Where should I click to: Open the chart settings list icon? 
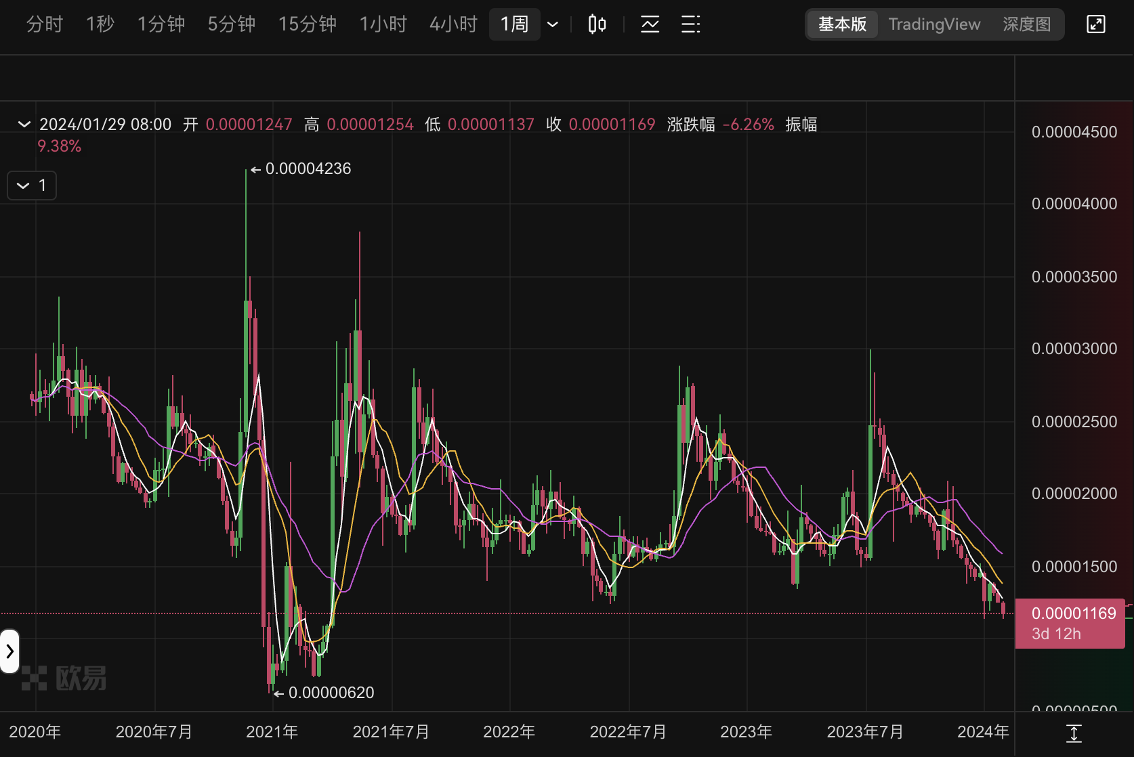pyautogui.click(x=690, y=24)
